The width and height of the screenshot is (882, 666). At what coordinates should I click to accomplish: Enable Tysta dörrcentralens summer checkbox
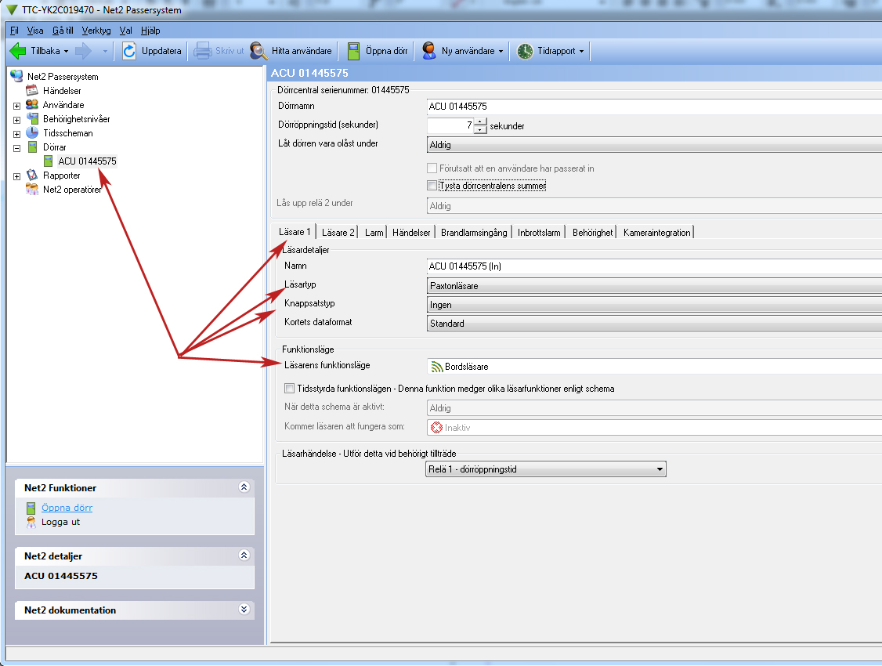[432, 186]
